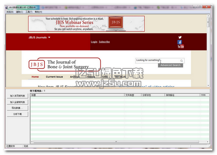Click the search magnifier icon
This screenshot has height=155, width=217.
181,61
